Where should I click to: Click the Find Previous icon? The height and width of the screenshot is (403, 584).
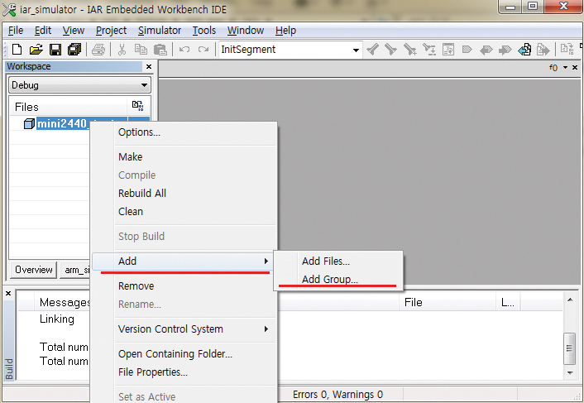coord(372,50)
